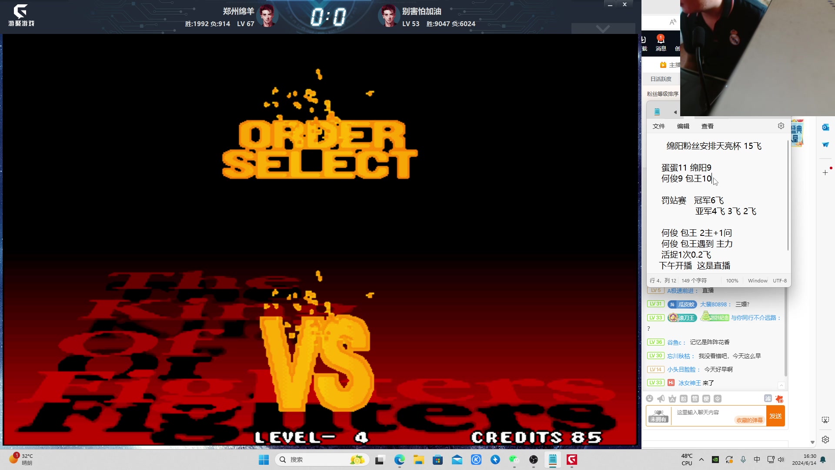Screen dimensions: 835x470
Task: Click the 粉 fan badge icon
Action: pyautogui.click(x=684, y=399)
